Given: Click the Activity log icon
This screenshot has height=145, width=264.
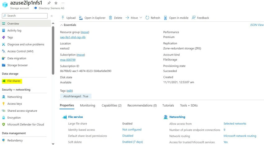Looking at the screenshot, I should pos(3,30).
